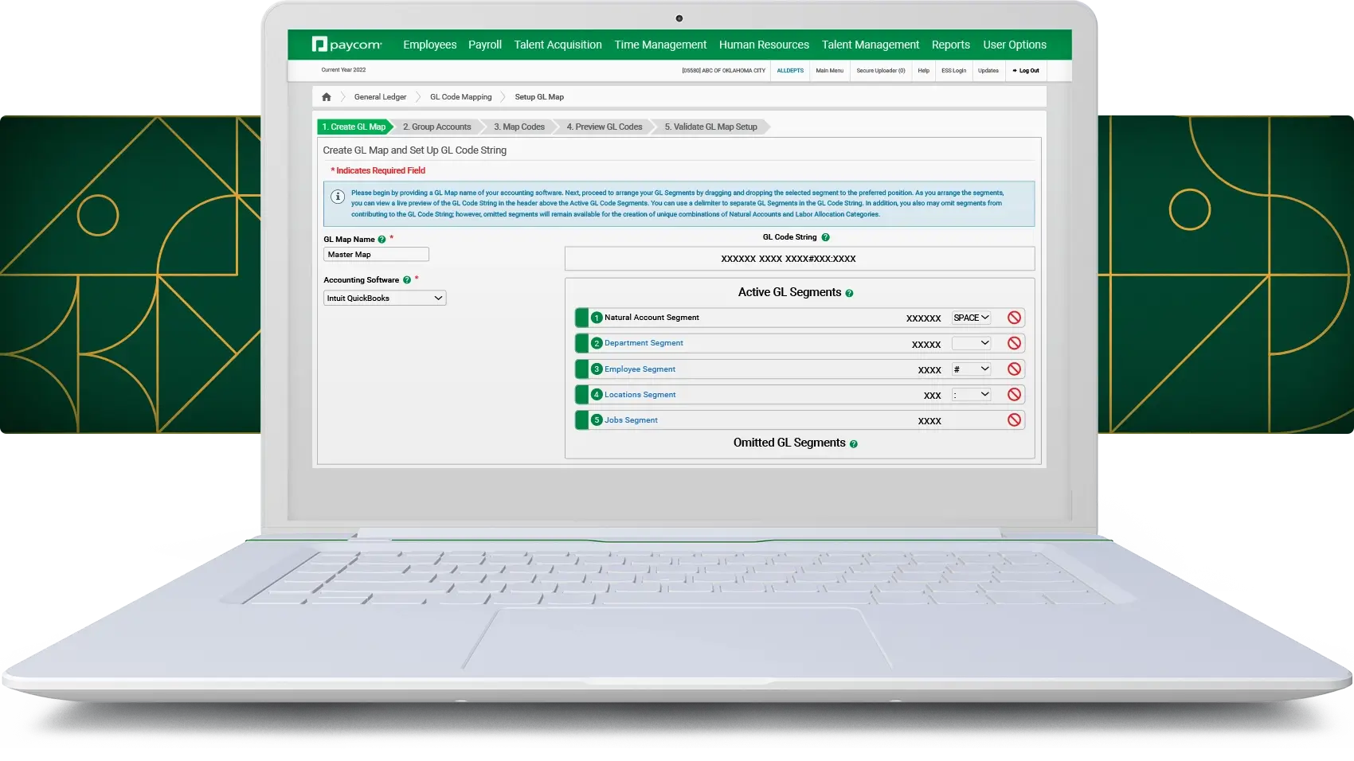Image resolution: width=1354 pixels, height=761 pixels.
Task: Click help icon next to GL Code String
Action: click(x=825, y=237)
